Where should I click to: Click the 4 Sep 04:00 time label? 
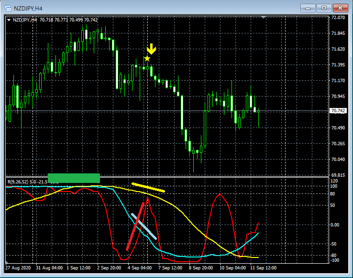pos(140,268)
